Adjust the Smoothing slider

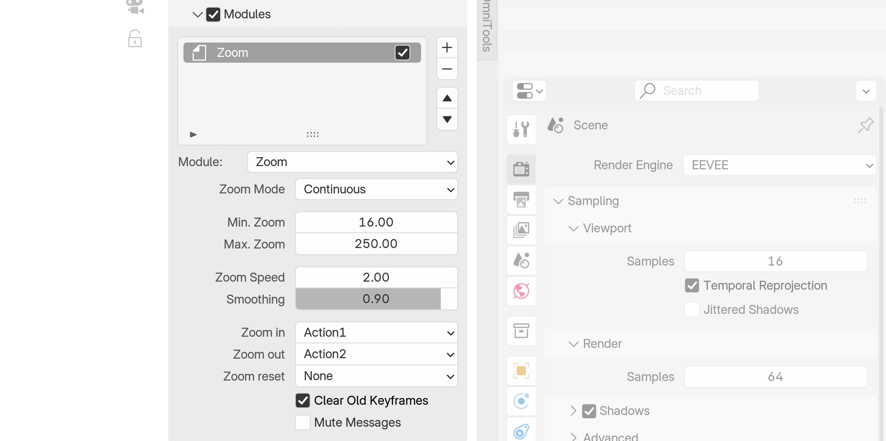point(376,299)
